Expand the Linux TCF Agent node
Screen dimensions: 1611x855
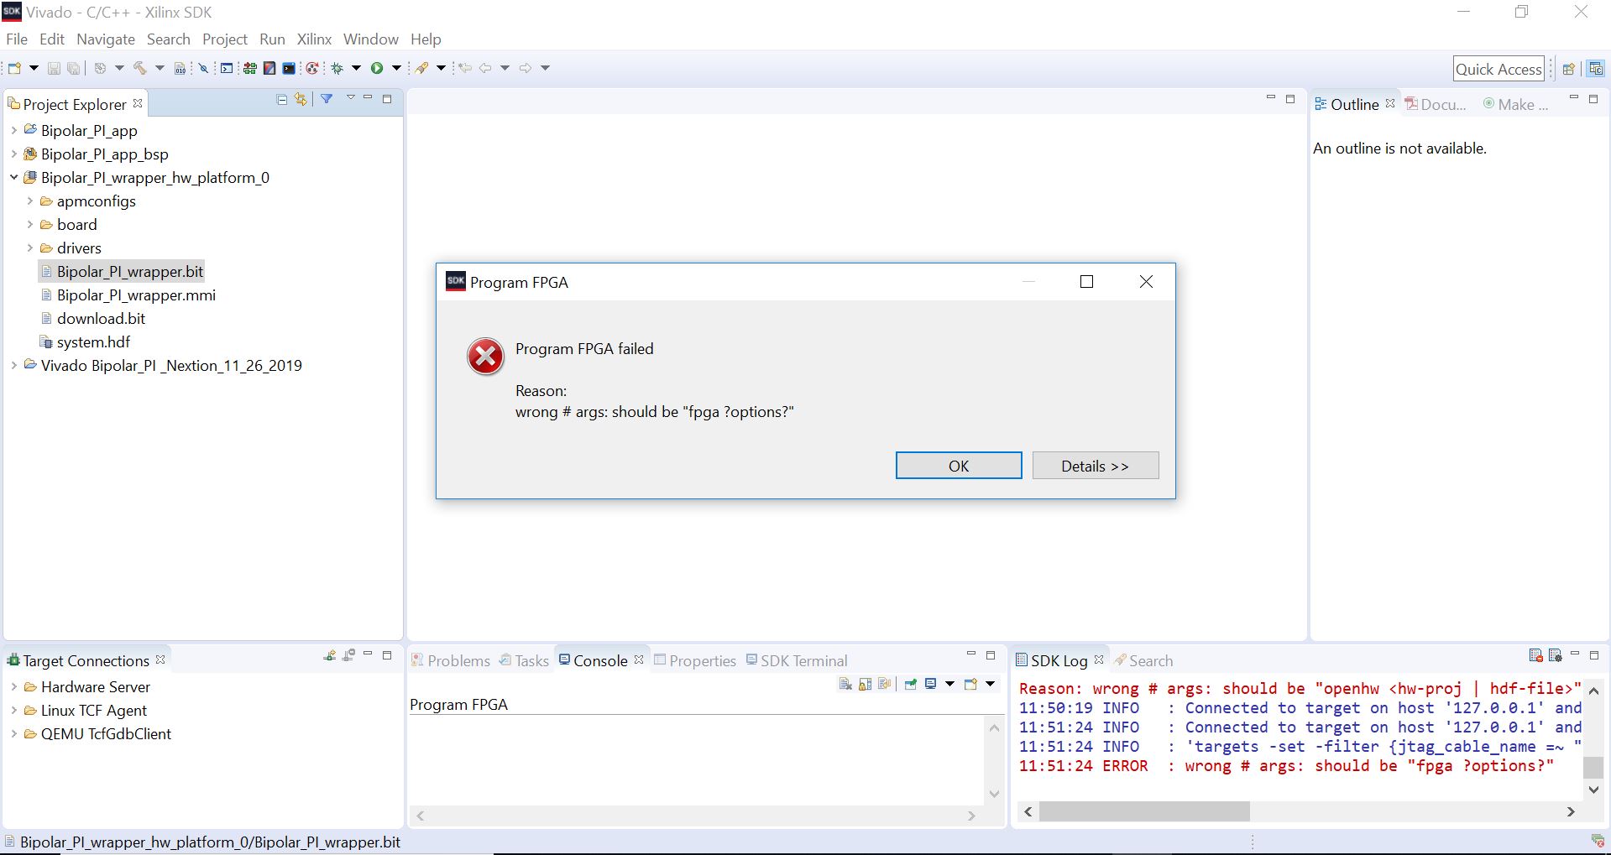13,710
